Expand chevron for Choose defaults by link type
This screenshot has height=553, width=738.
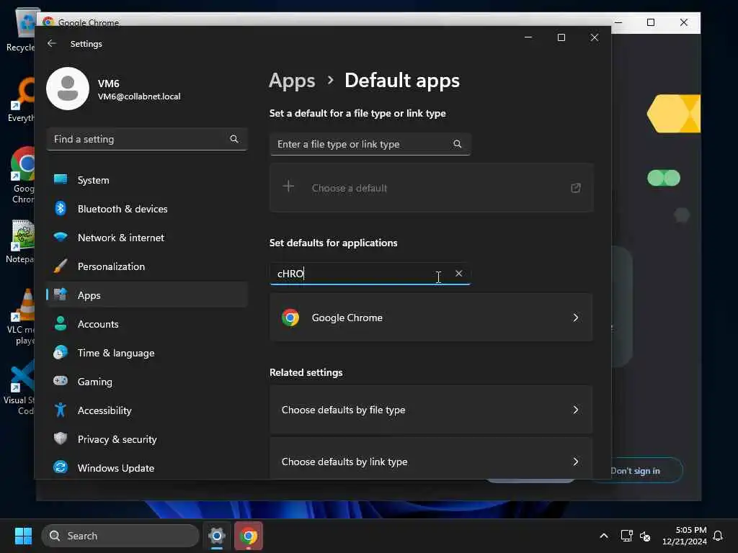(x=575, y=462)
